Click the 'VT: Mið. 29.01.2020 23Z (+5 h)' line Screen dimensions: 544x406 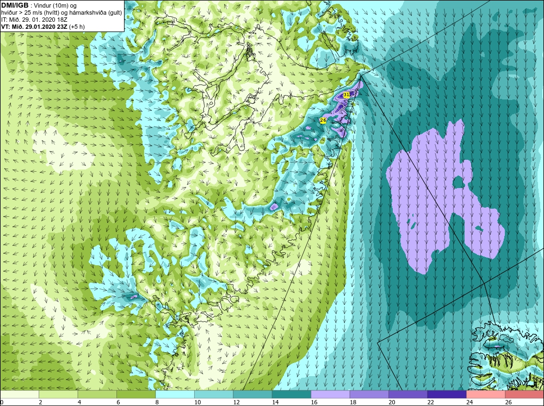pyautogui.click(x=43, y=26)
